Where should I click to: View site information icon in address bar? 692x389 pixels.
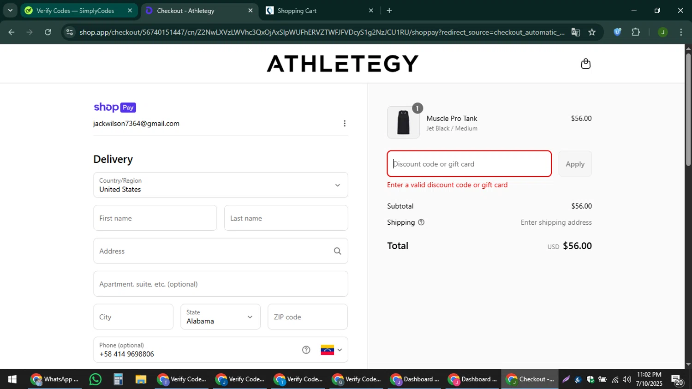(70, 32)
